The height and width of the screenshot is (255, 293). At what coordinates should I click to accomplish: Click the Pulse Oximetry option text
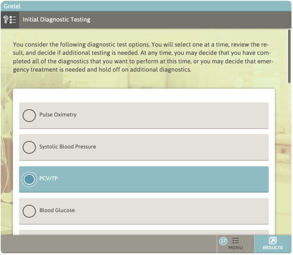point(58,115)
